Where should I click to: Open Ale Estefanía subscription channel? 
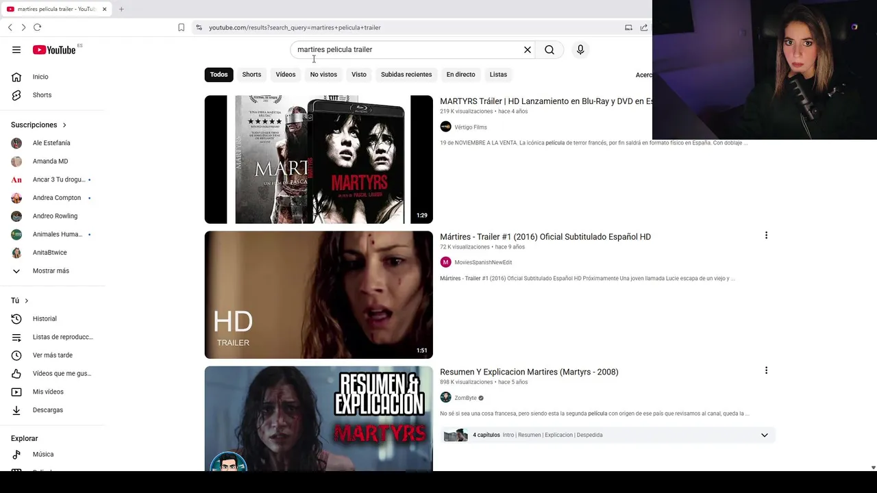pos(52,143)
